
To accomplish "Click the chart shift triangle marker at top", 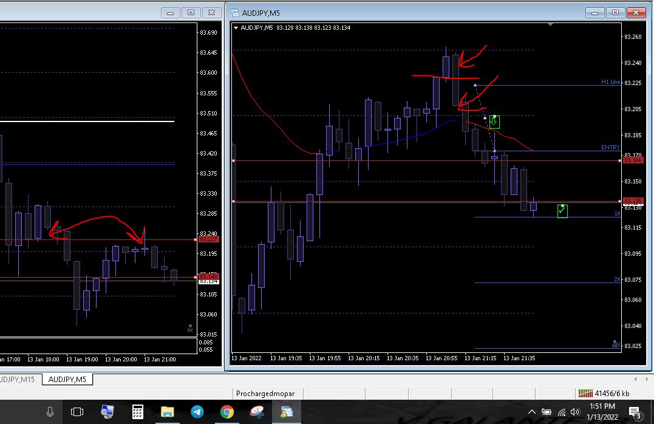I will [551, 25].
